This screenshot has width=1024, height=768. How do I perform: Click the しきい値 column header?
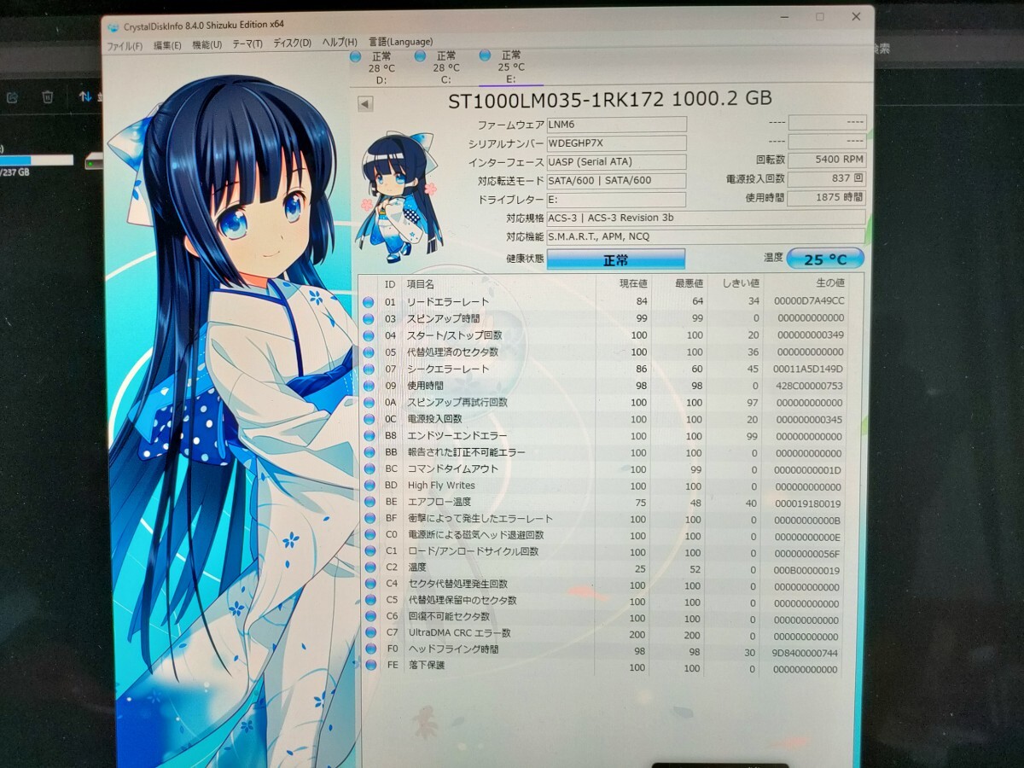coord(741,283)
